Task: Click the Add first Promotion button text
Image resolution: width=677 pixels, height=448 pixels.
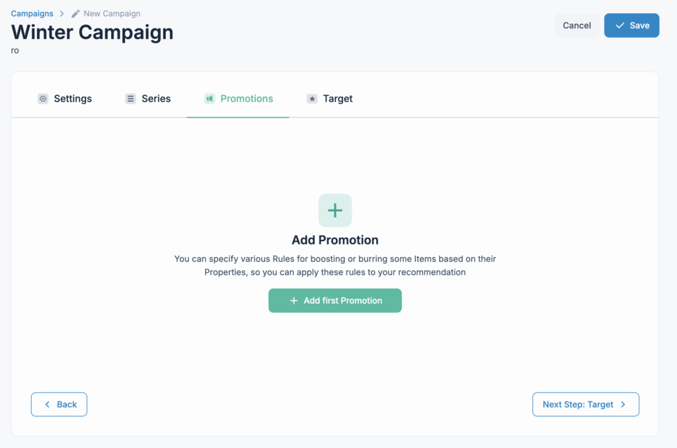Action: click(342, 301)
